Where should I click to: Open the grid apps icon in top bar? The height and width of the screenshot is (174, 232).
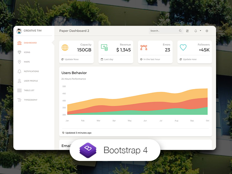[187, 31]
